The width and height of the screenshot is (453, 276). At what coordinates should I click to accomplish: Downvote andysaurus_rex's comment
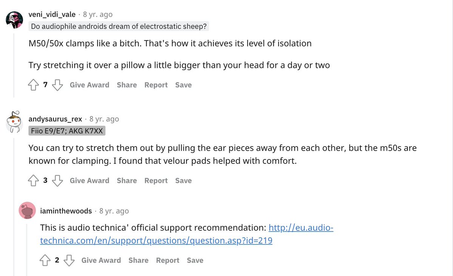(57, 181)
